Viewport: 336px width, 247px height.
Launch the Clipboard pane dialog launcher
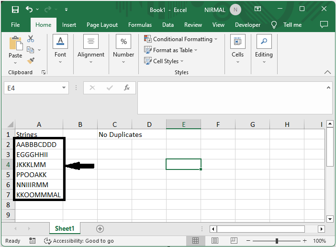click(x=44, y=72)
